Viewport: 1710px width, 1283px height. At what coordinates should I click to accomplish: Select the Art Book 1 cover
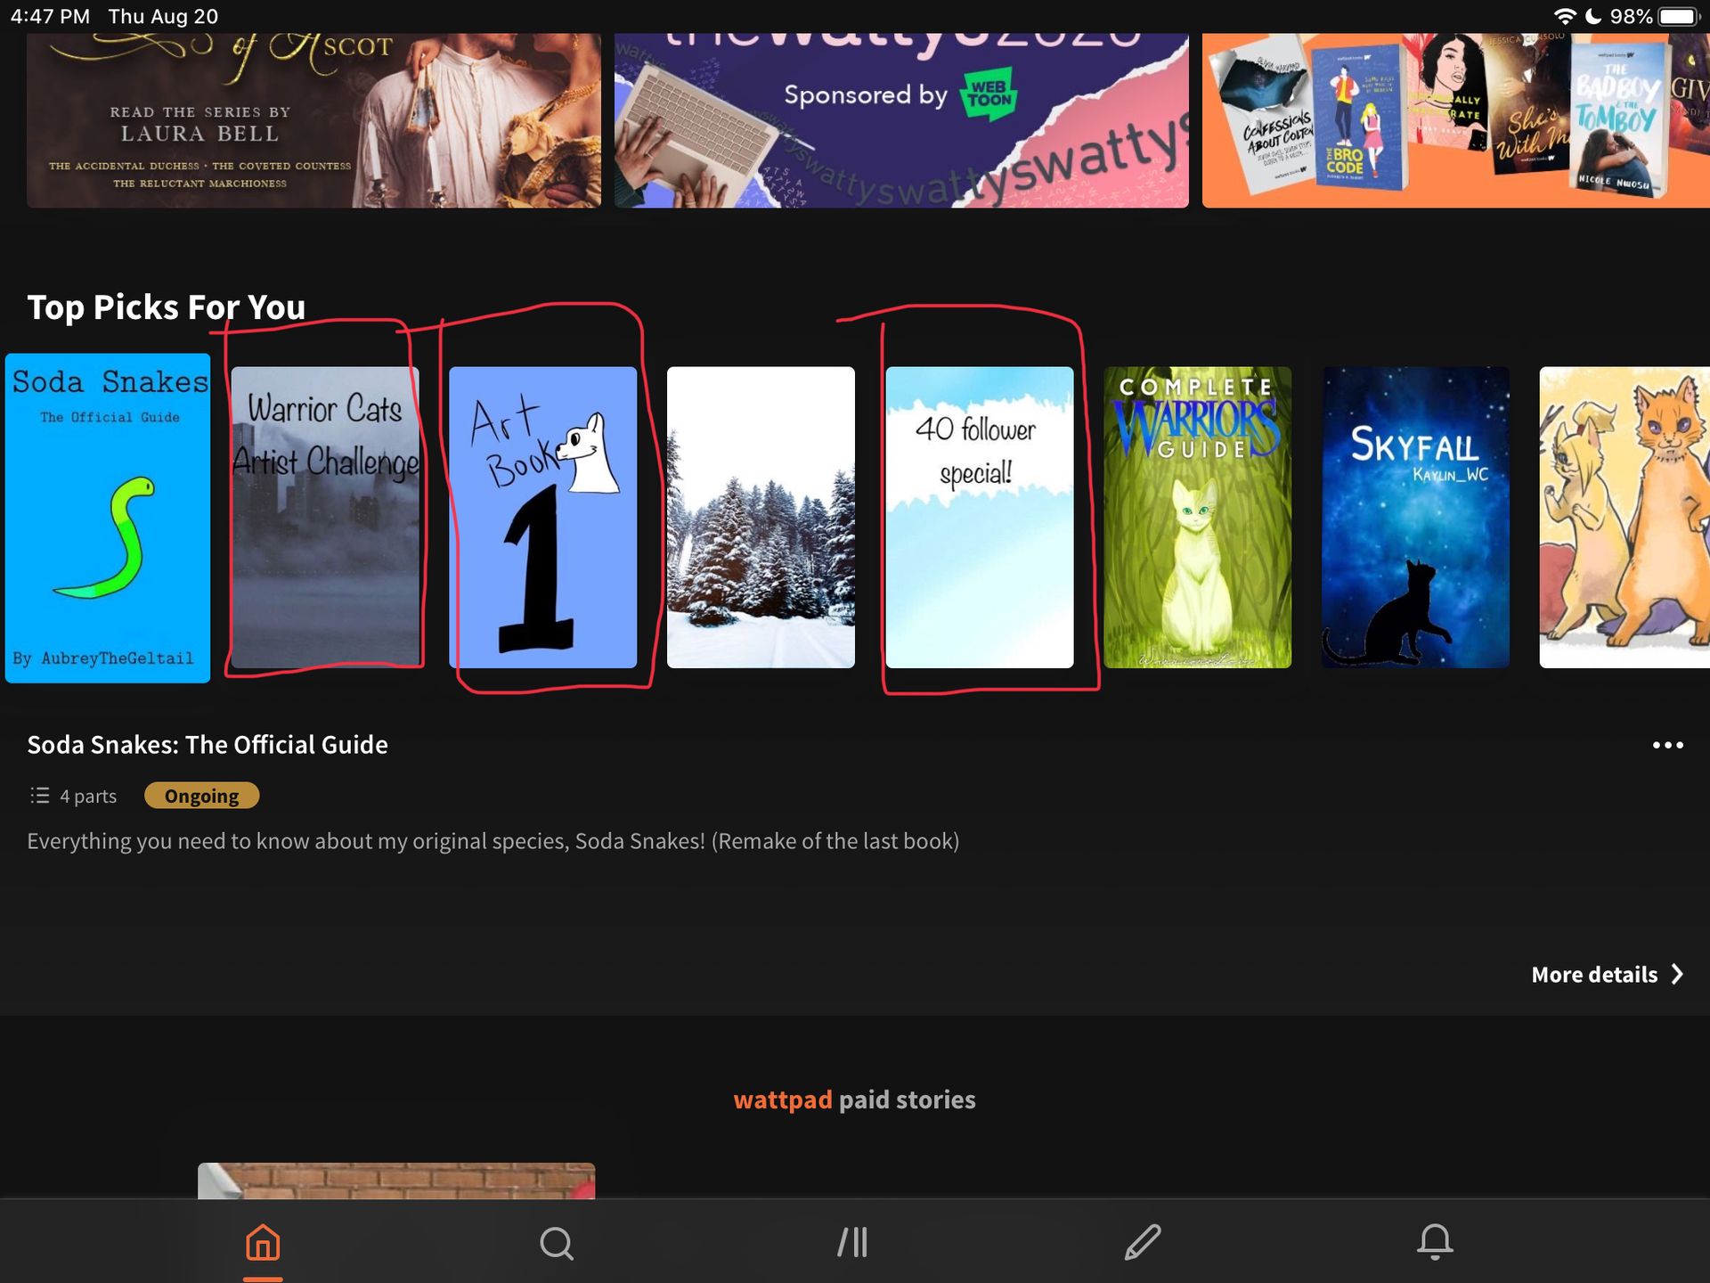(x=543, y=517)
